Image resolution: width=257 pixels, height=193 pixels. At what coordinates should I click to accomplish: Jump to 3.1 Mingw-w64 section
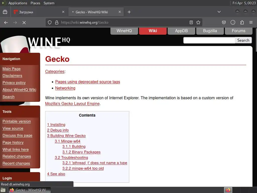68,141
